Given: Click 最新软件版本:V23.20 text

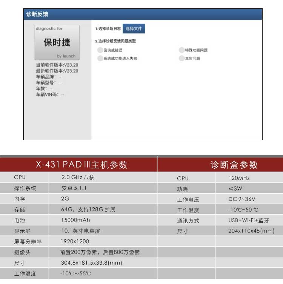Looking at the screenshot, I should point(57,71).
